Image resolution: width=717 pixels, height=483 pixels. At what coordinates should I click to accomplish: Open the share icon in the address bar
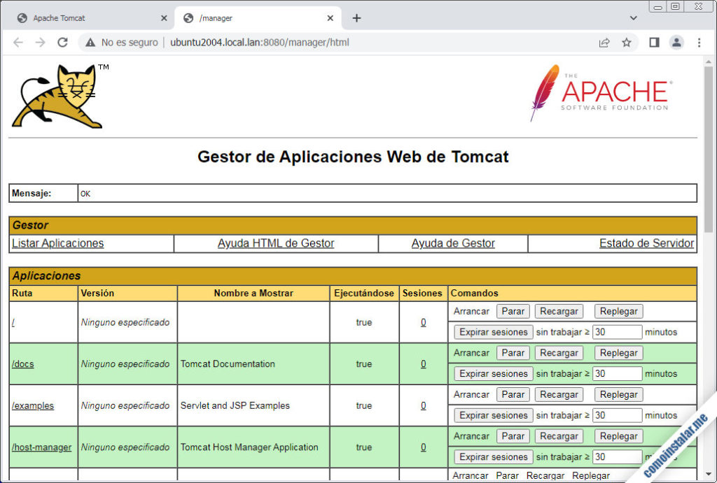click(604, 42)
